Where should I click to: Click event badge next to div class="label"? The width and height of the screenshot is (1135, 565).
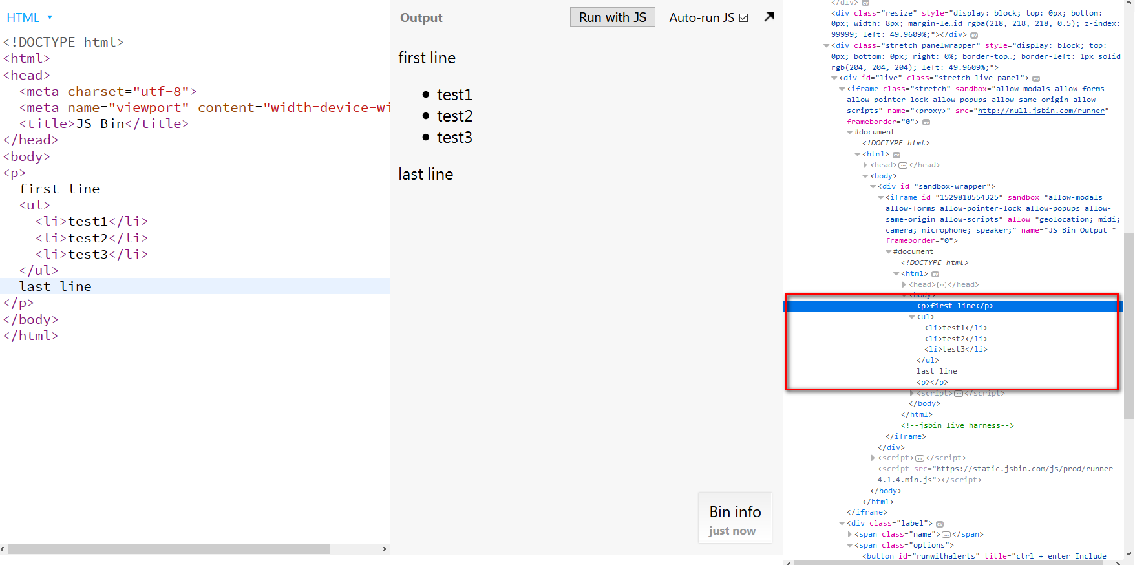[940, 524]
